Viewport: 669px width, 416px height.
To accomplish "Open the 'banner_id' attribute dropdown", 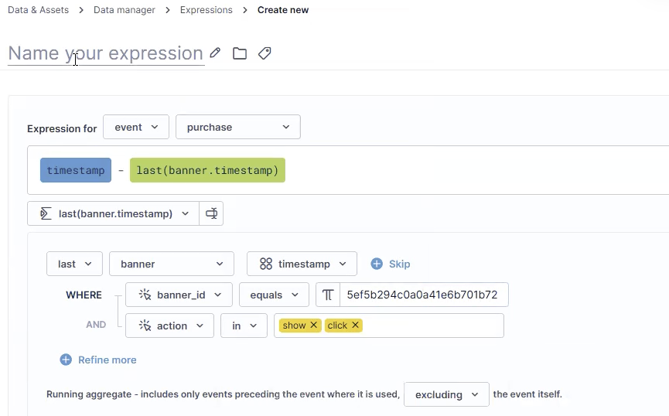I will coord(179,295).
